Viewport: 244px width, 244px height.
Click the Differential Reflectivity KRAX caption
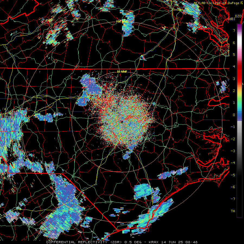coord(122,242)
